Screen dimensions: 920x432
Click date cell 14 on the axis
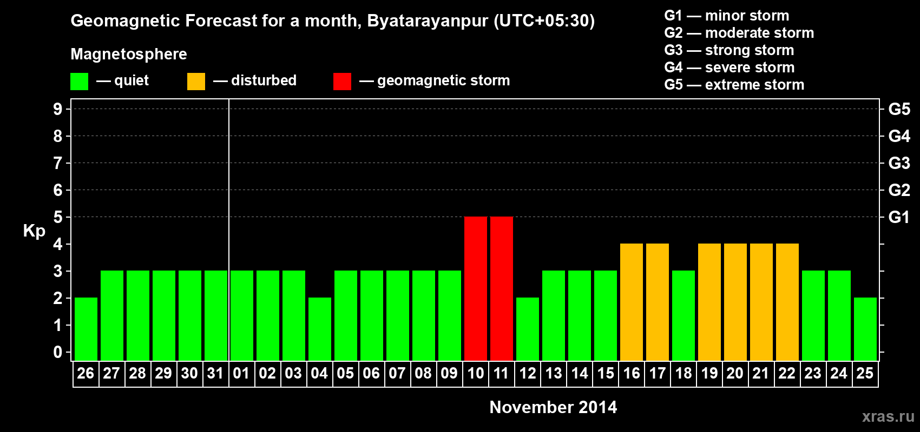[579, 374]
